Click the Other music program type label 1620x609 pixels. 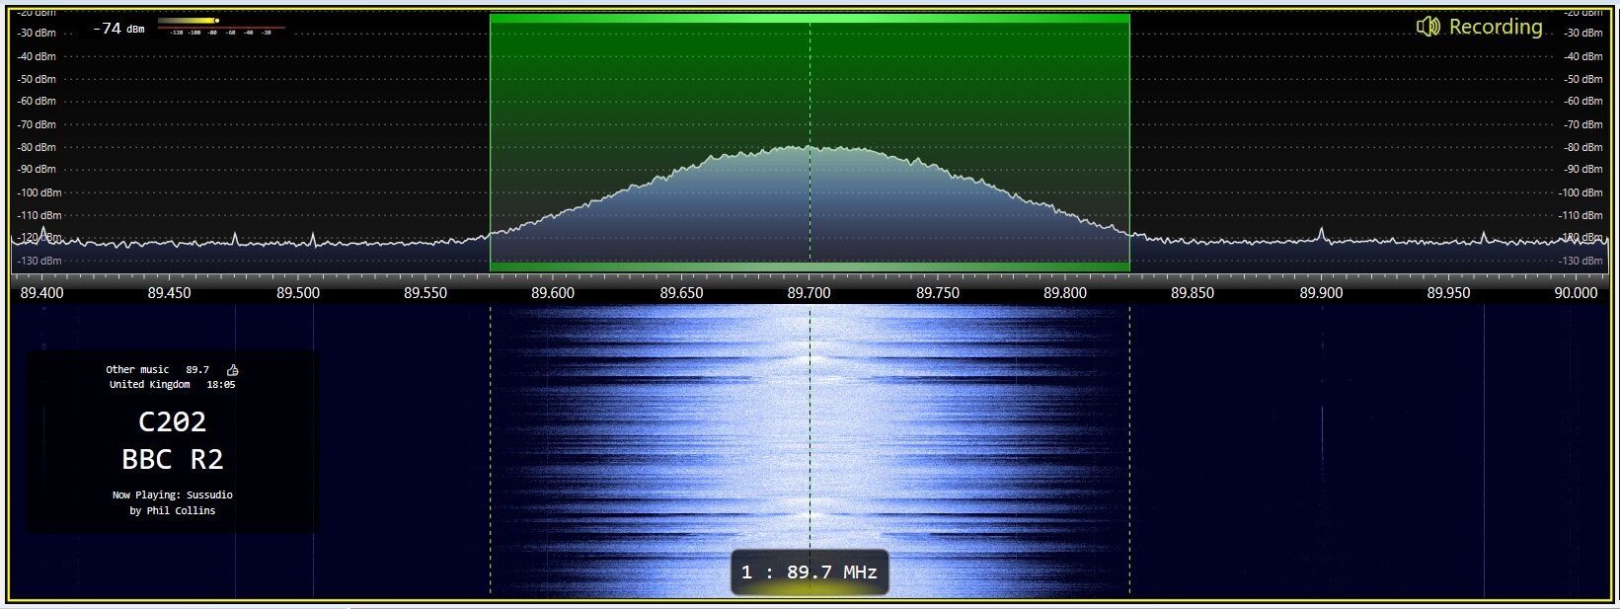(137, 369)
